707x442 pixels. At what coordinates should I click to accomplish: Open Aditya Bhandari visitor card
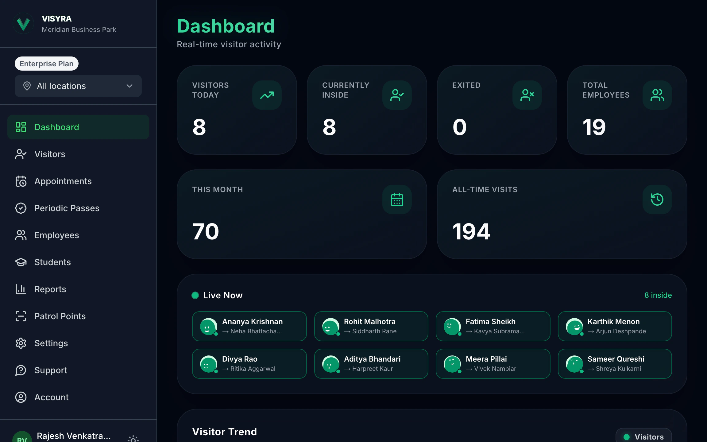point(371,364)
